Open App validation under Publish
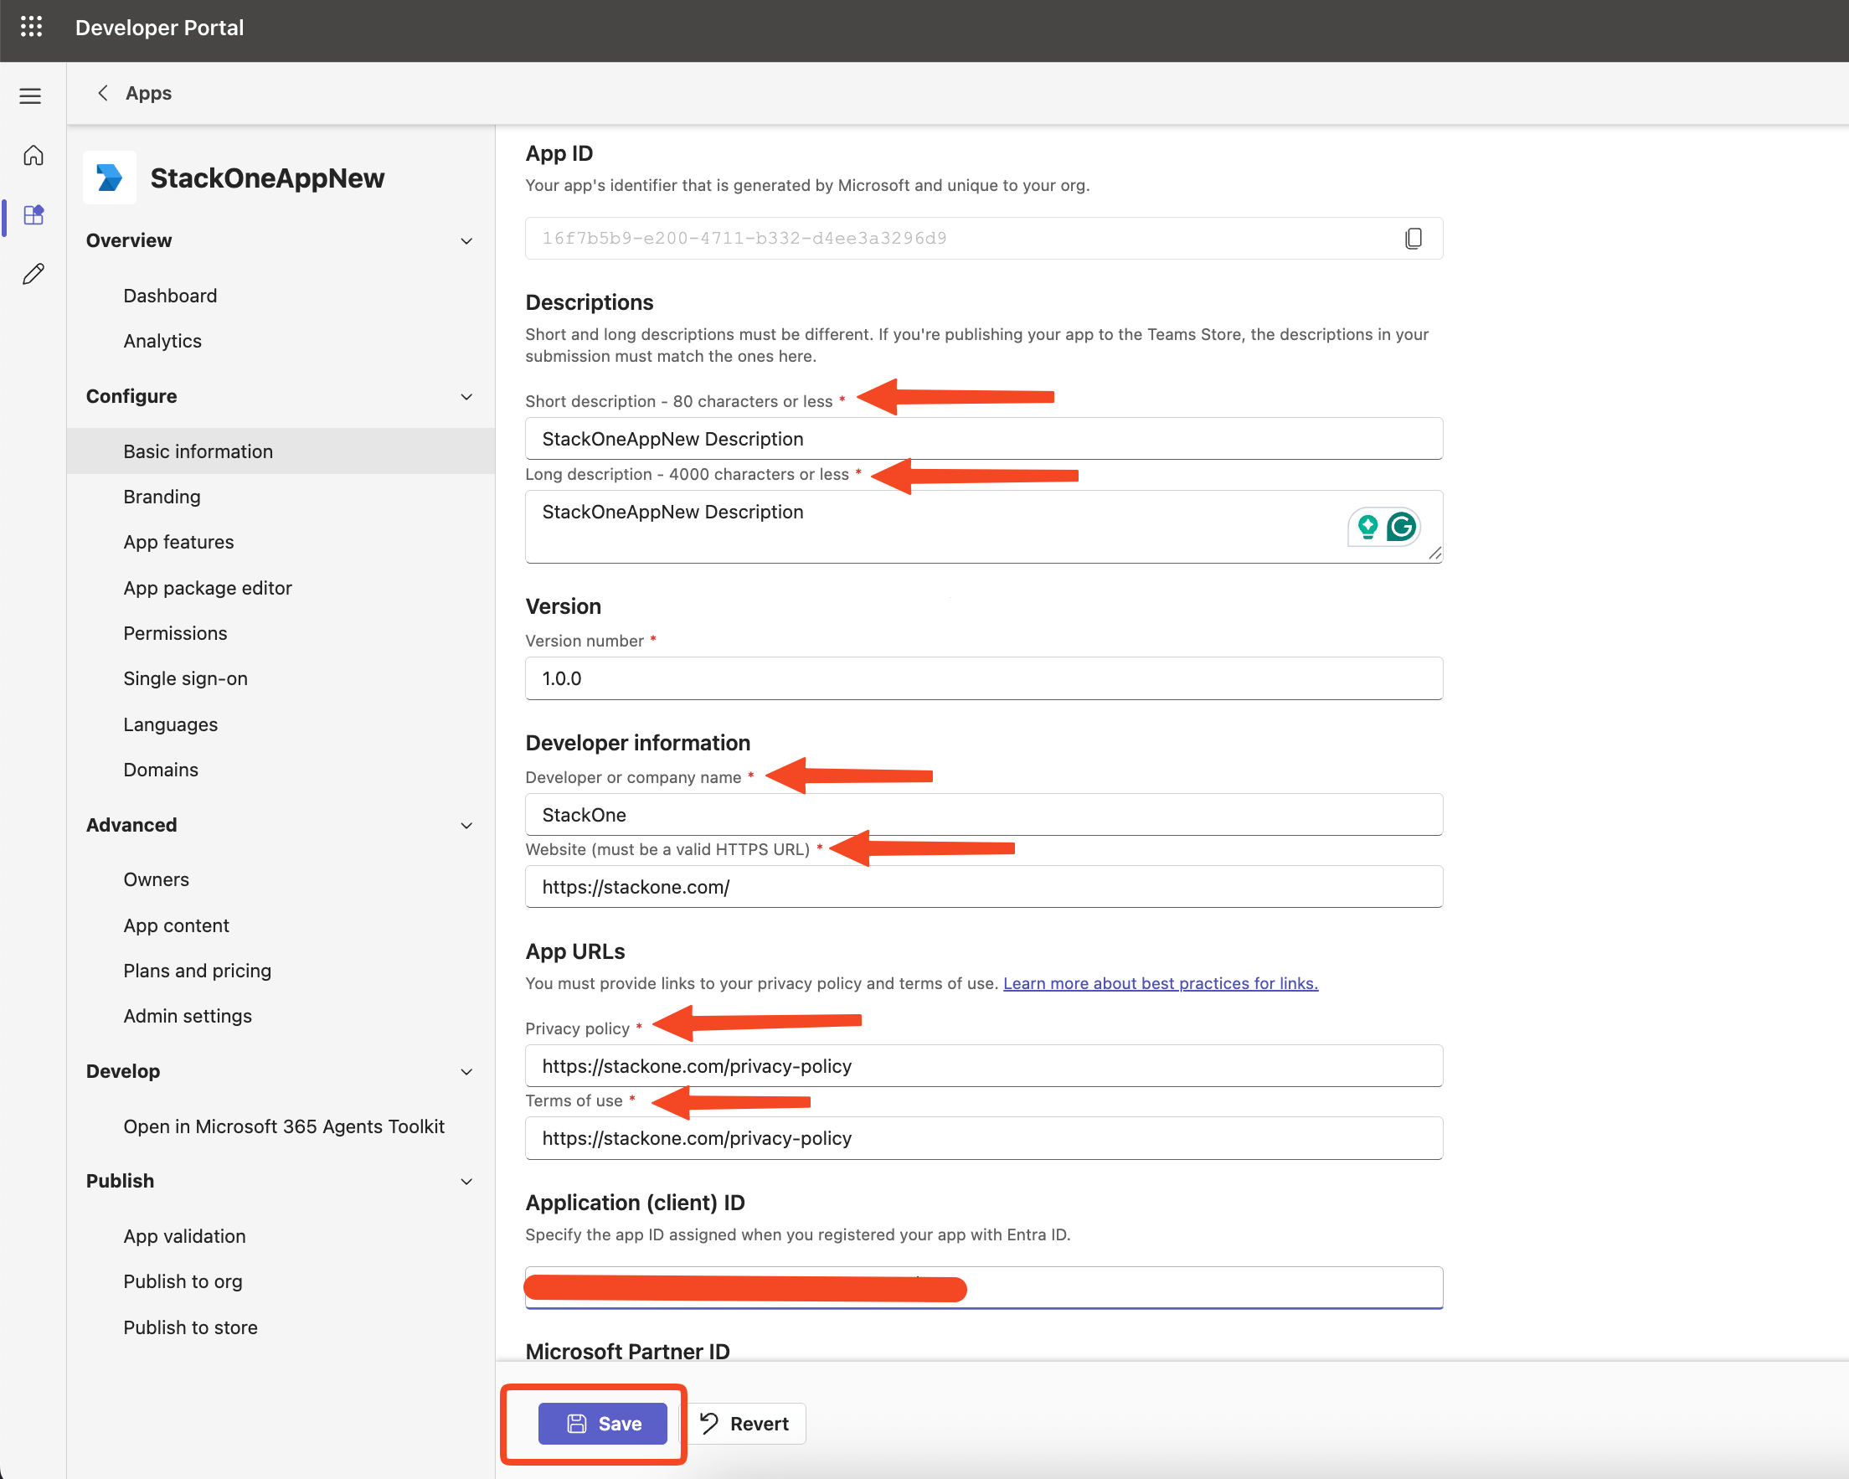1849x1479 pixels. [184, 1236]
